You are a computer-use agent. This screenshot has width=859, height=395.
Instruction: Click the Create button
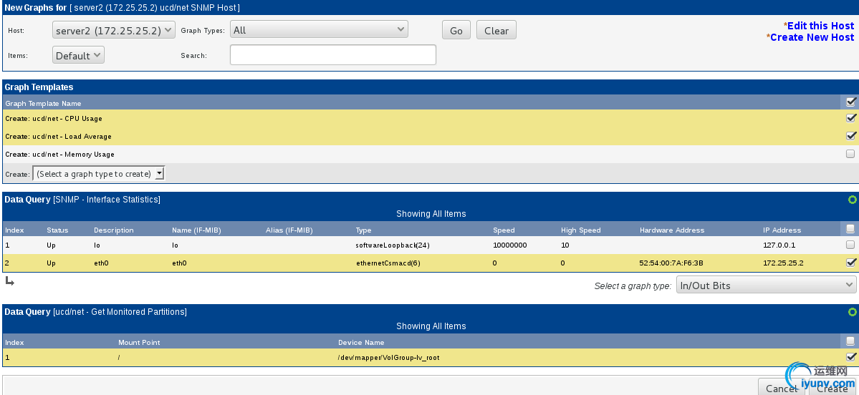tap(832, 388)
